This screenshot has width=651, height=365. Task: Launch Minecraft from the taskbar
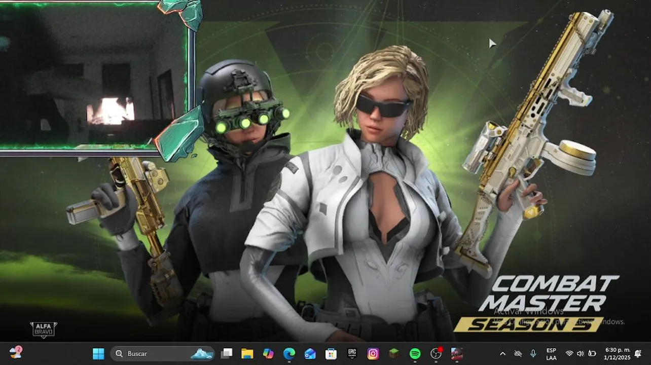tap(394, 353)
